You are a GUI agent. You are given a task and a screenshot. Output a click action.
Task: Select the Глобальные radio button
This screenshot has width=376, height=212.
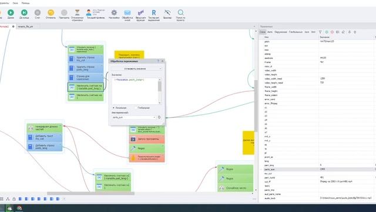(136, 108)
